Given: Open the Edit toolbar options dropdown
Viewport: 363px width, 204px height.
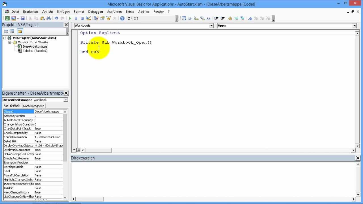Looking at the screenshot, I should [x=273, y=19].
